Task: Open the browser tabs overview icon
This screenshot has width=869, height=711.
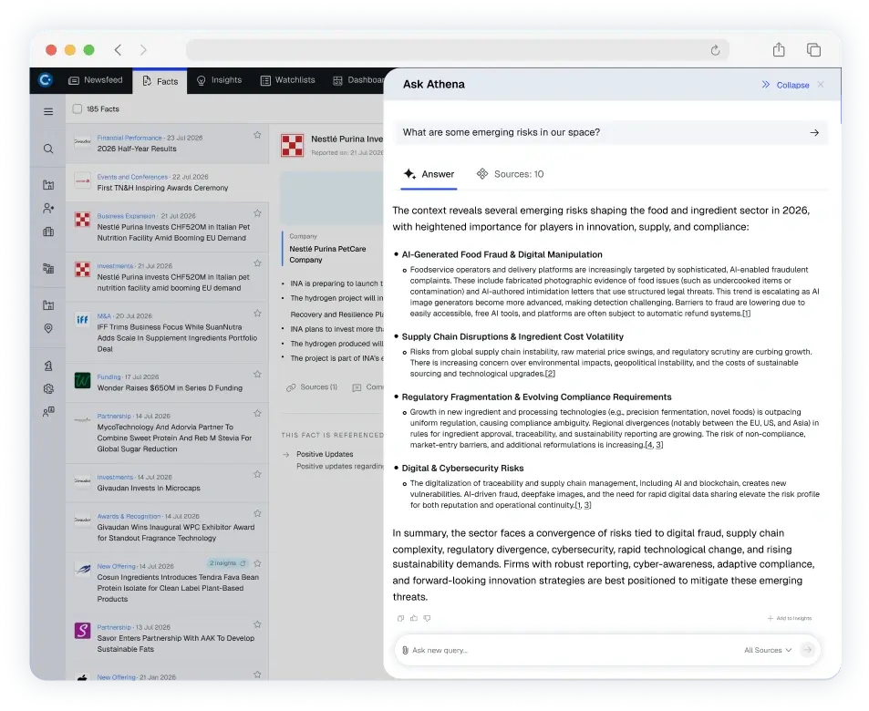Action: coord(813,50)
